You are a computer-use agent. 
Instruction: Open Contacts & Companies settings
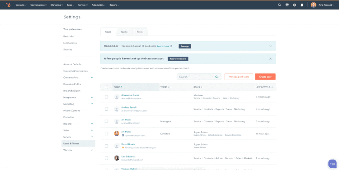pyautogui.click(x=75, y=71)
